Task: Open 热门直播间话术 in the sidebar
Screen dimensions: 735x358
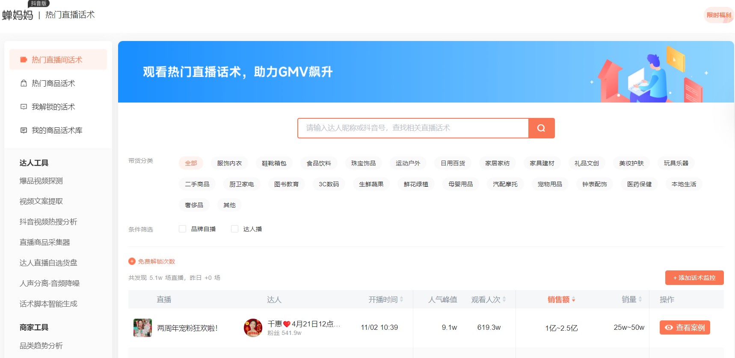Action: [x=58, y=60]
